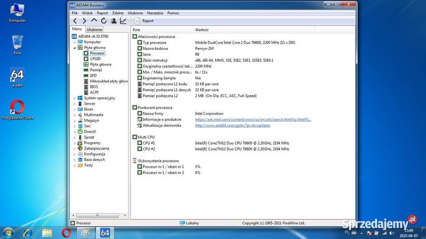Screen dimensions: 426x239
Task: Expand the DirectX tree node
Action: click(x=75, y=132)
